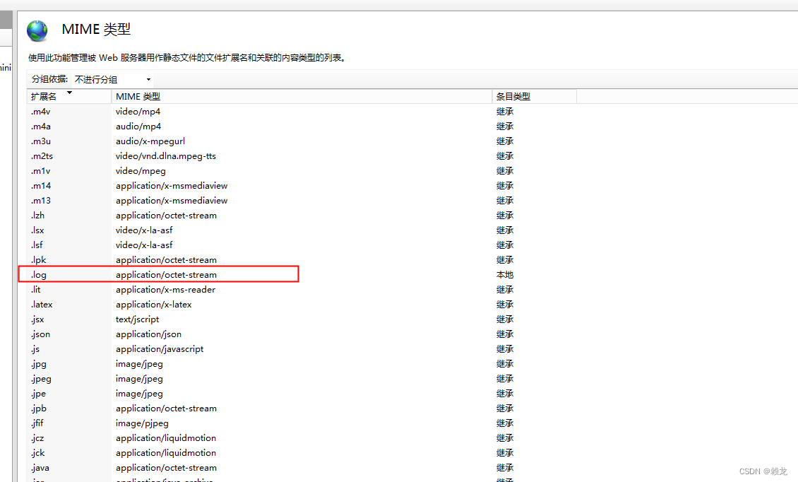The height and width of the screenshot is (482, 798).
Task: Sort by the 条目类型 column header
Action: click(x=535, y=96)
